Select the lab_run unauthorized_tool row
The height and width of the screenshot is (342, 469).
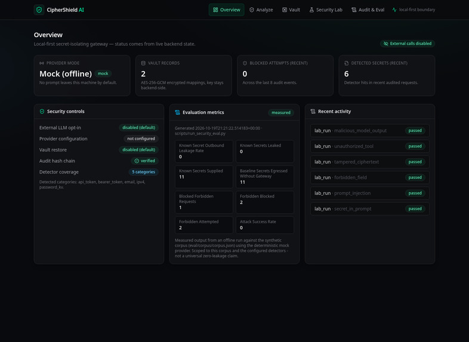click(x=370, y=146)
